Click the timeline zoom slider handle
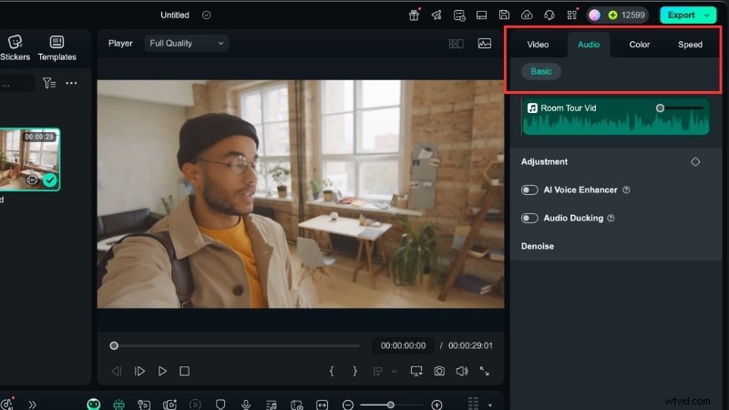 pos(391,405)
